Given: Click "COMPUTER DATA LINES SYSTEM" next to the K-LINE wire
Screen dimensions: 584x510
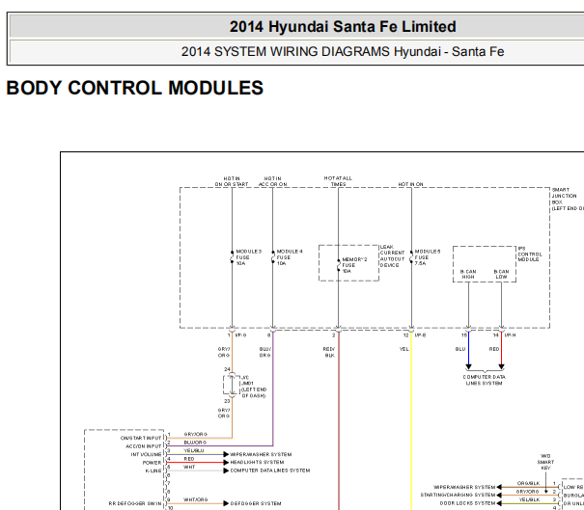Looking at the screenshot, I should (x=270, y=470).
